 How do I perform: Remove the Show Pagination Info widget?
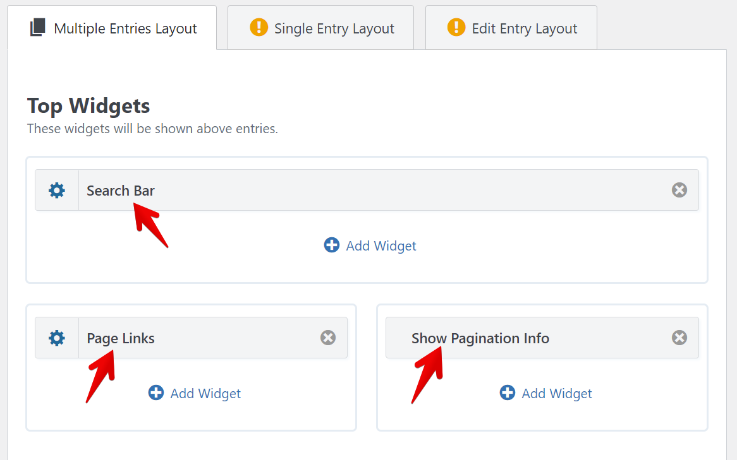click(679, 338)
